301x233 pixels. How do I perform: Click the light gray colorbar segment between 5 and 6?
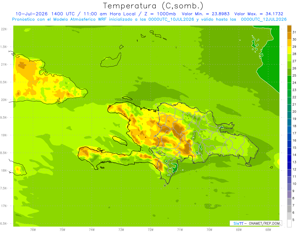289,216
